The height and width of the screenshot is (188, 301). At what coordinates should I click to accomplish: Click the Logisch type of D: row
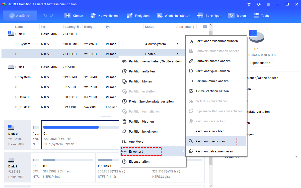click(x=111, y=107)
